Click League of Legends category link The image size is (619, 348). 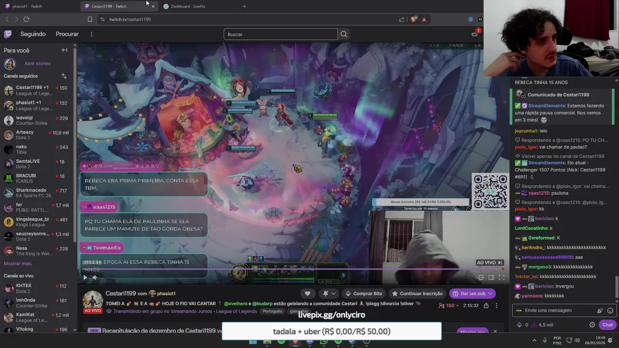click(x=236, y=311)
